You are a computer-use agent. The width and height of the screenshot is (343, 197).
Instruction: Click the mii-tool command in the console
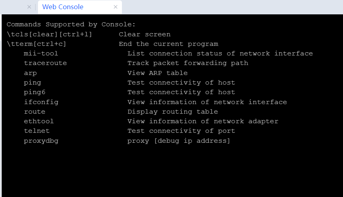[41, 53]
